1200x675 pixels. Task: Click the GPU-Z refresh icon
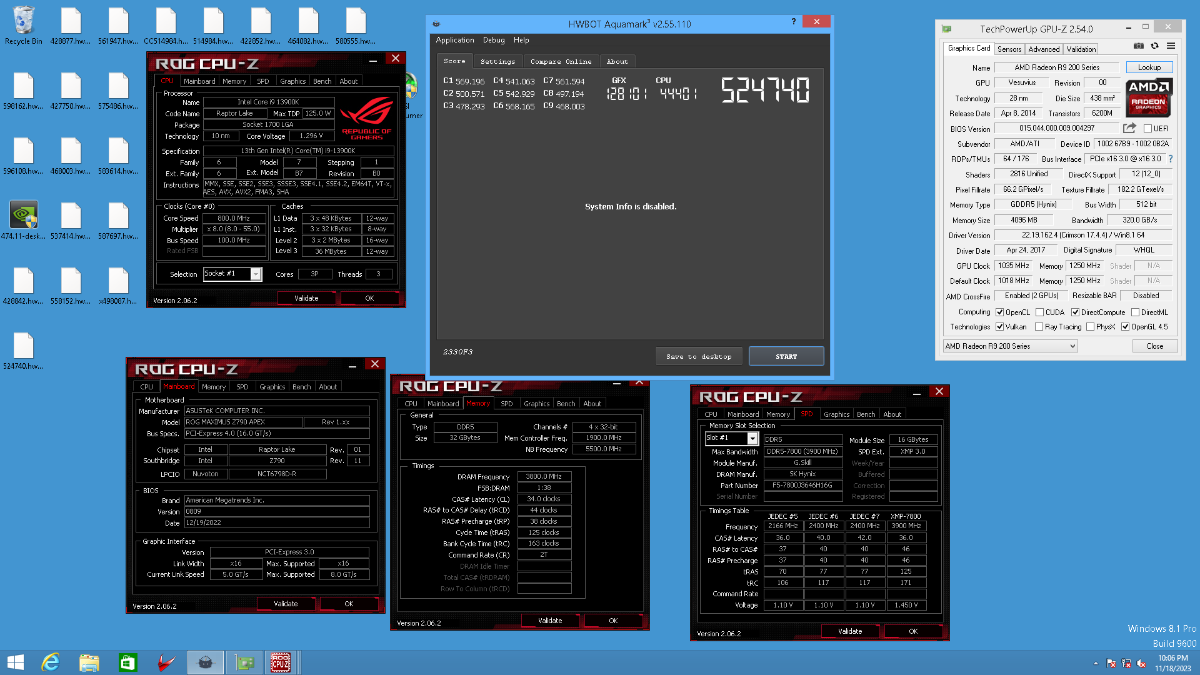(x=1154, y=46)
